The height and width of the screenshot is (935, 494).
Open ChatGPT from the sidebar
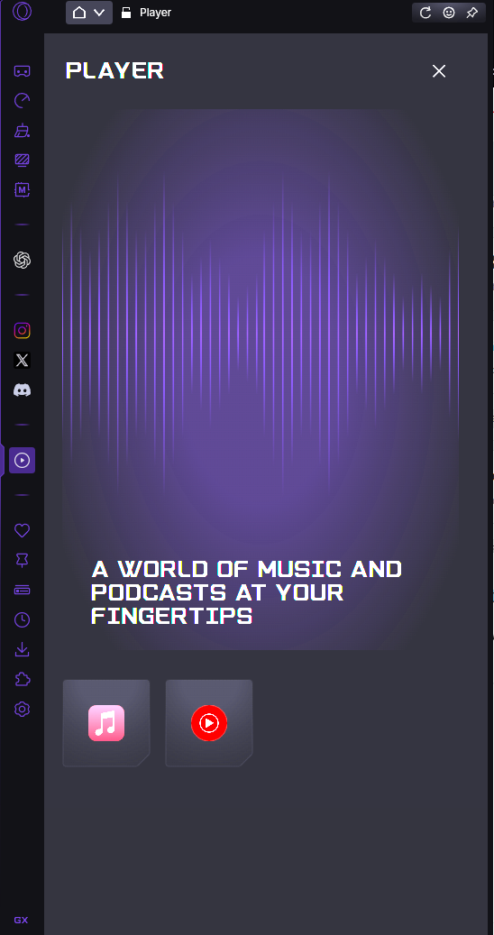click(x=22, y=260)
